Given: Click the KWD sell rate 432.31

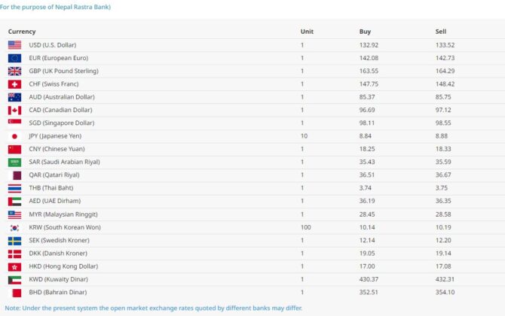Looking at the screenshot, I should coord(445,279).
